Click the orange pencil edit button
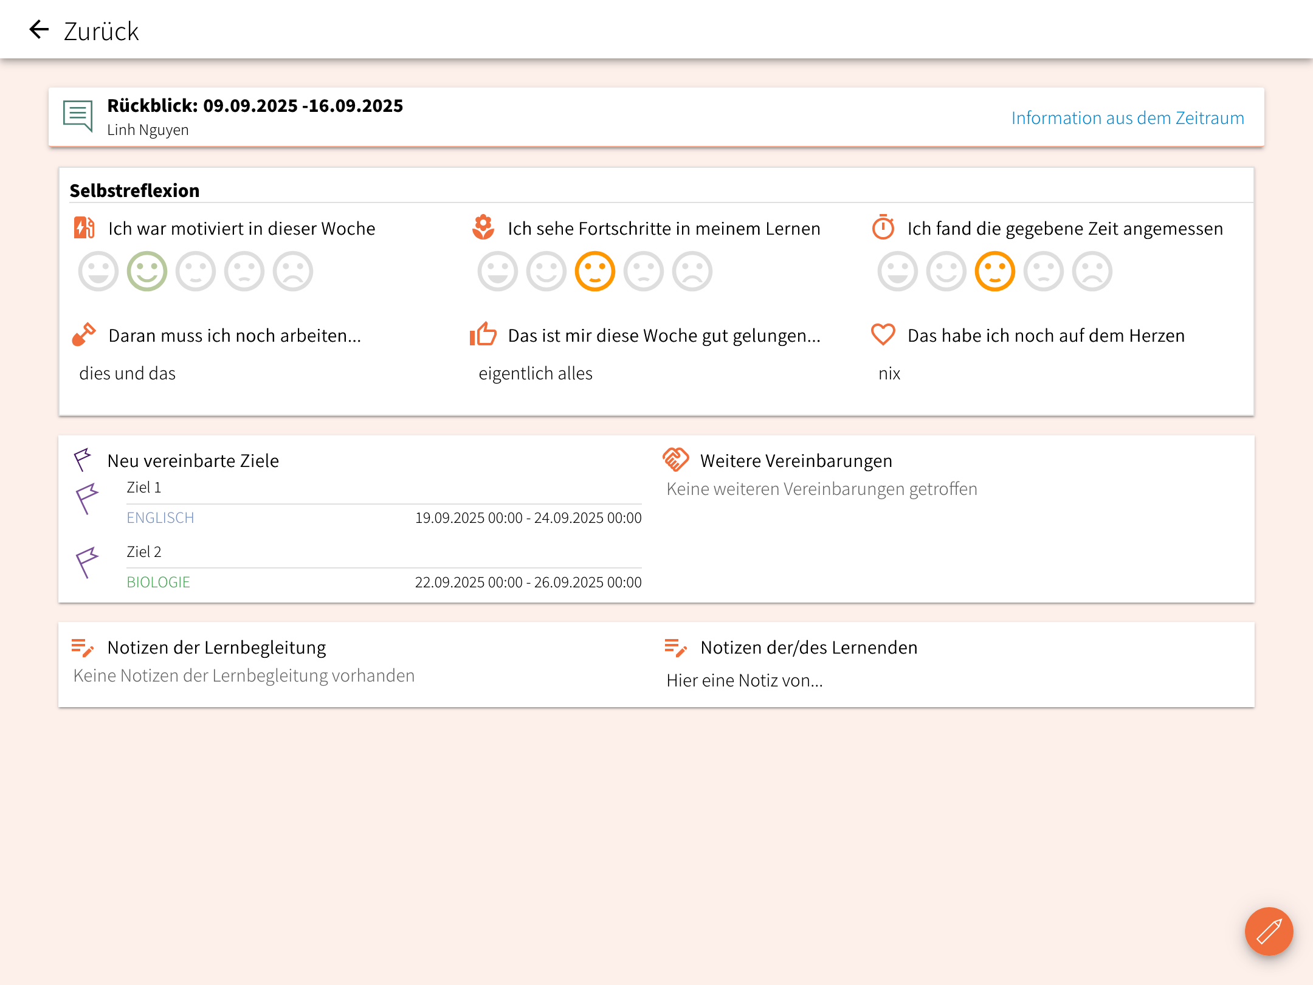Viewport: 1313px width, 985px height. [x=1269, y=931]
